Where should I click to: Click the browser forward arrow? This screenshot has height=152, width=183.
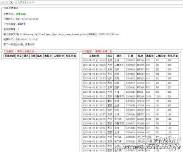(7, 2)
